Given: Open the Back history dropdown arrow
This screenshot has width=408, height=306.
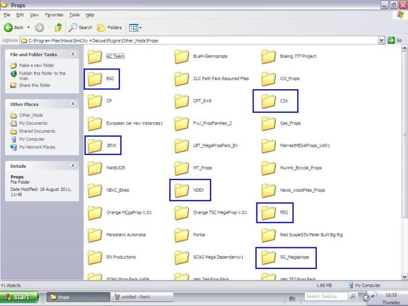Looking at the screenshot, I should [x=29, y=28].
